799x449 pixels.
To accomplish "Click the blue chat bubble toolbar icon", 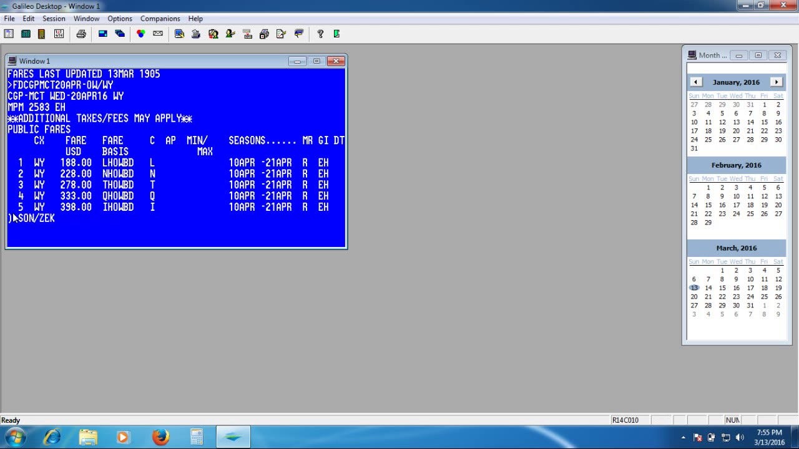I will tap(298, 34).
